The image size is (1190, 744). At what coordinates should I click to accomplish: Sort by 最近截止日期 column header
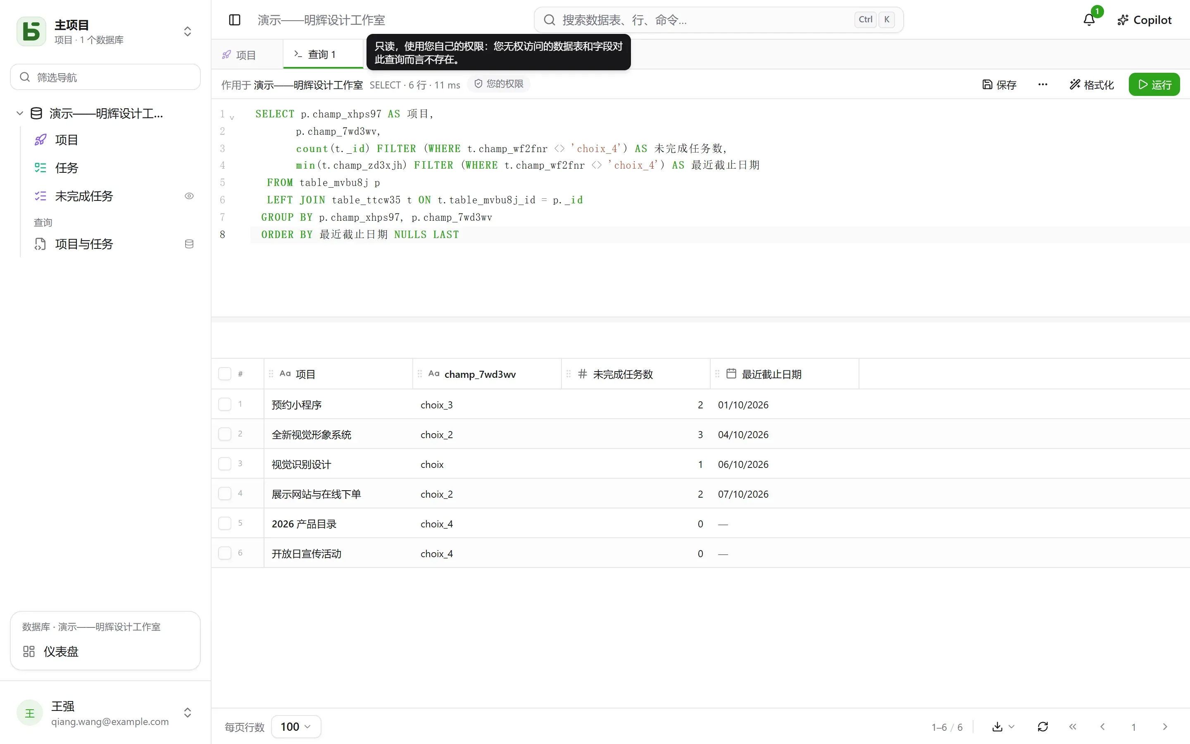pos(784,374)
